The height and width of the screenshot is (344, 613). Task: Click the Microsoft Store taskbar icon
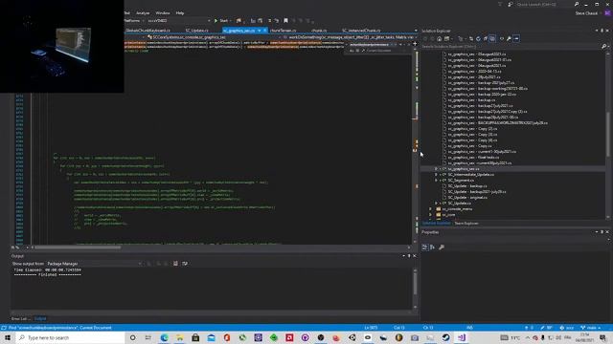195,337
